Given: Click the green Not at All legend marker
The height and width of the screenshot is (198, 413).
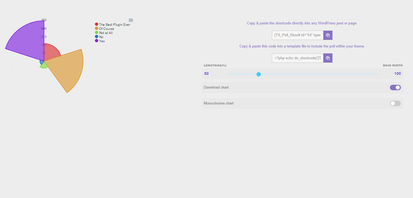Looking at the screenshot, I should tap(97, 33).
